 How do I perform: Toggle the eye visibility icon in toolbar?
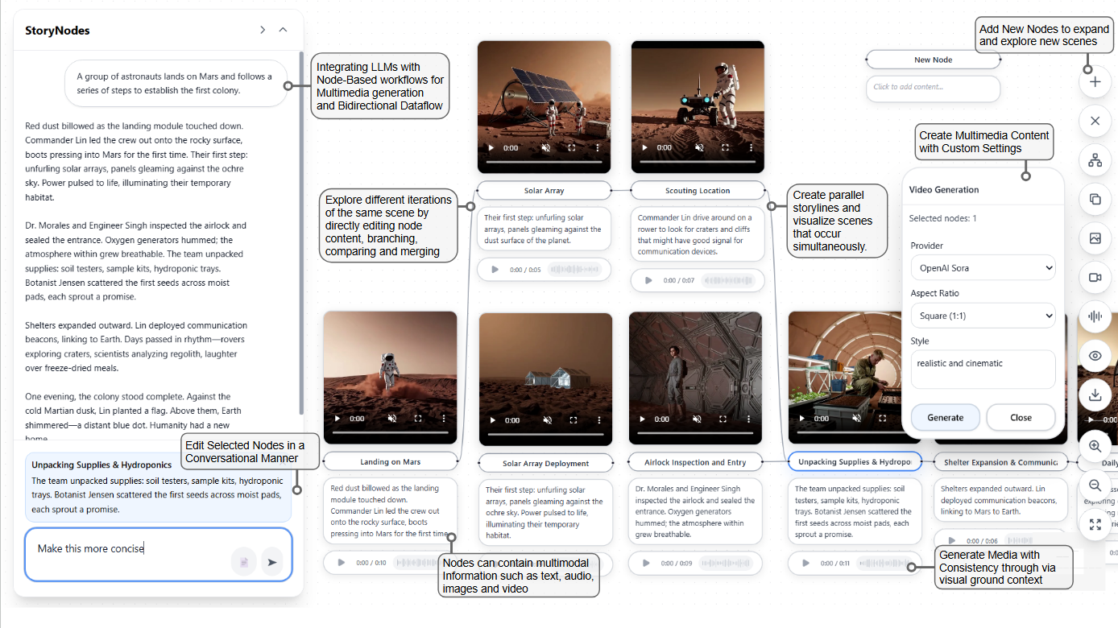(1095, 356)
